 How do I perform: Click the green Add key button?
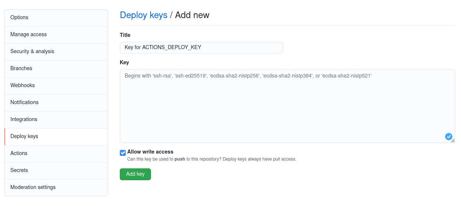pos(135,174)
